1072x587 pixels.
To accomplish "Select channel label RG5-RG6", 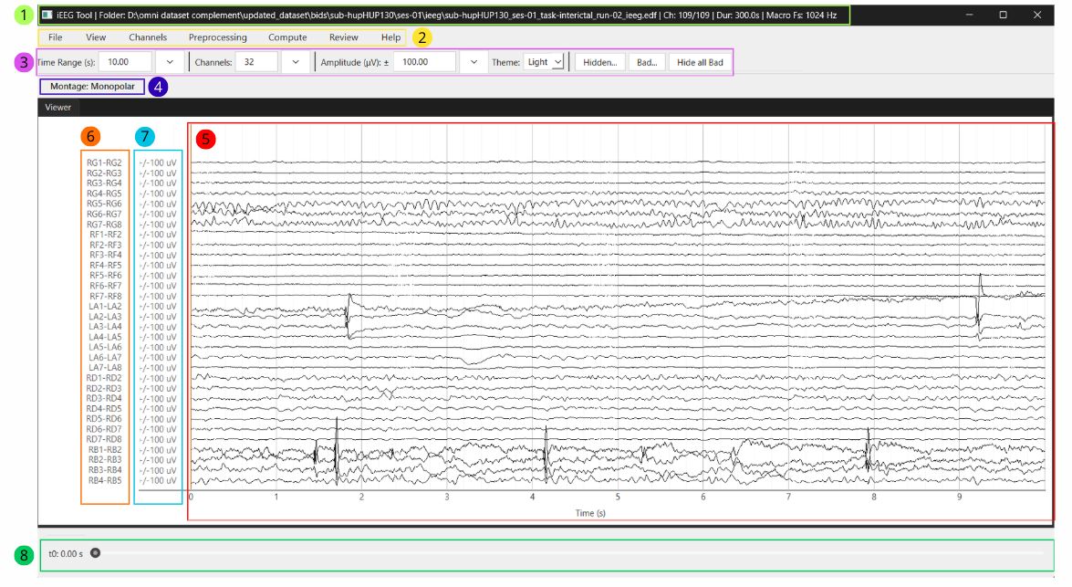I will tap(104, 204).
